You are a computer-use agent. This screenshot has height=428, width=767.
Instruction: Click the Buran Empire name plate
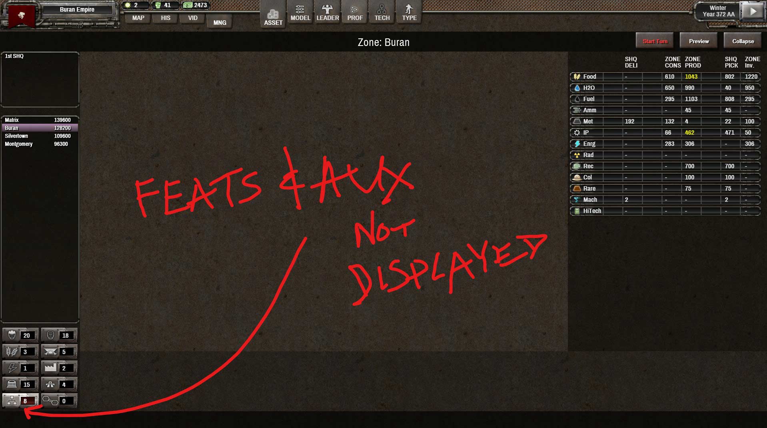77,10
